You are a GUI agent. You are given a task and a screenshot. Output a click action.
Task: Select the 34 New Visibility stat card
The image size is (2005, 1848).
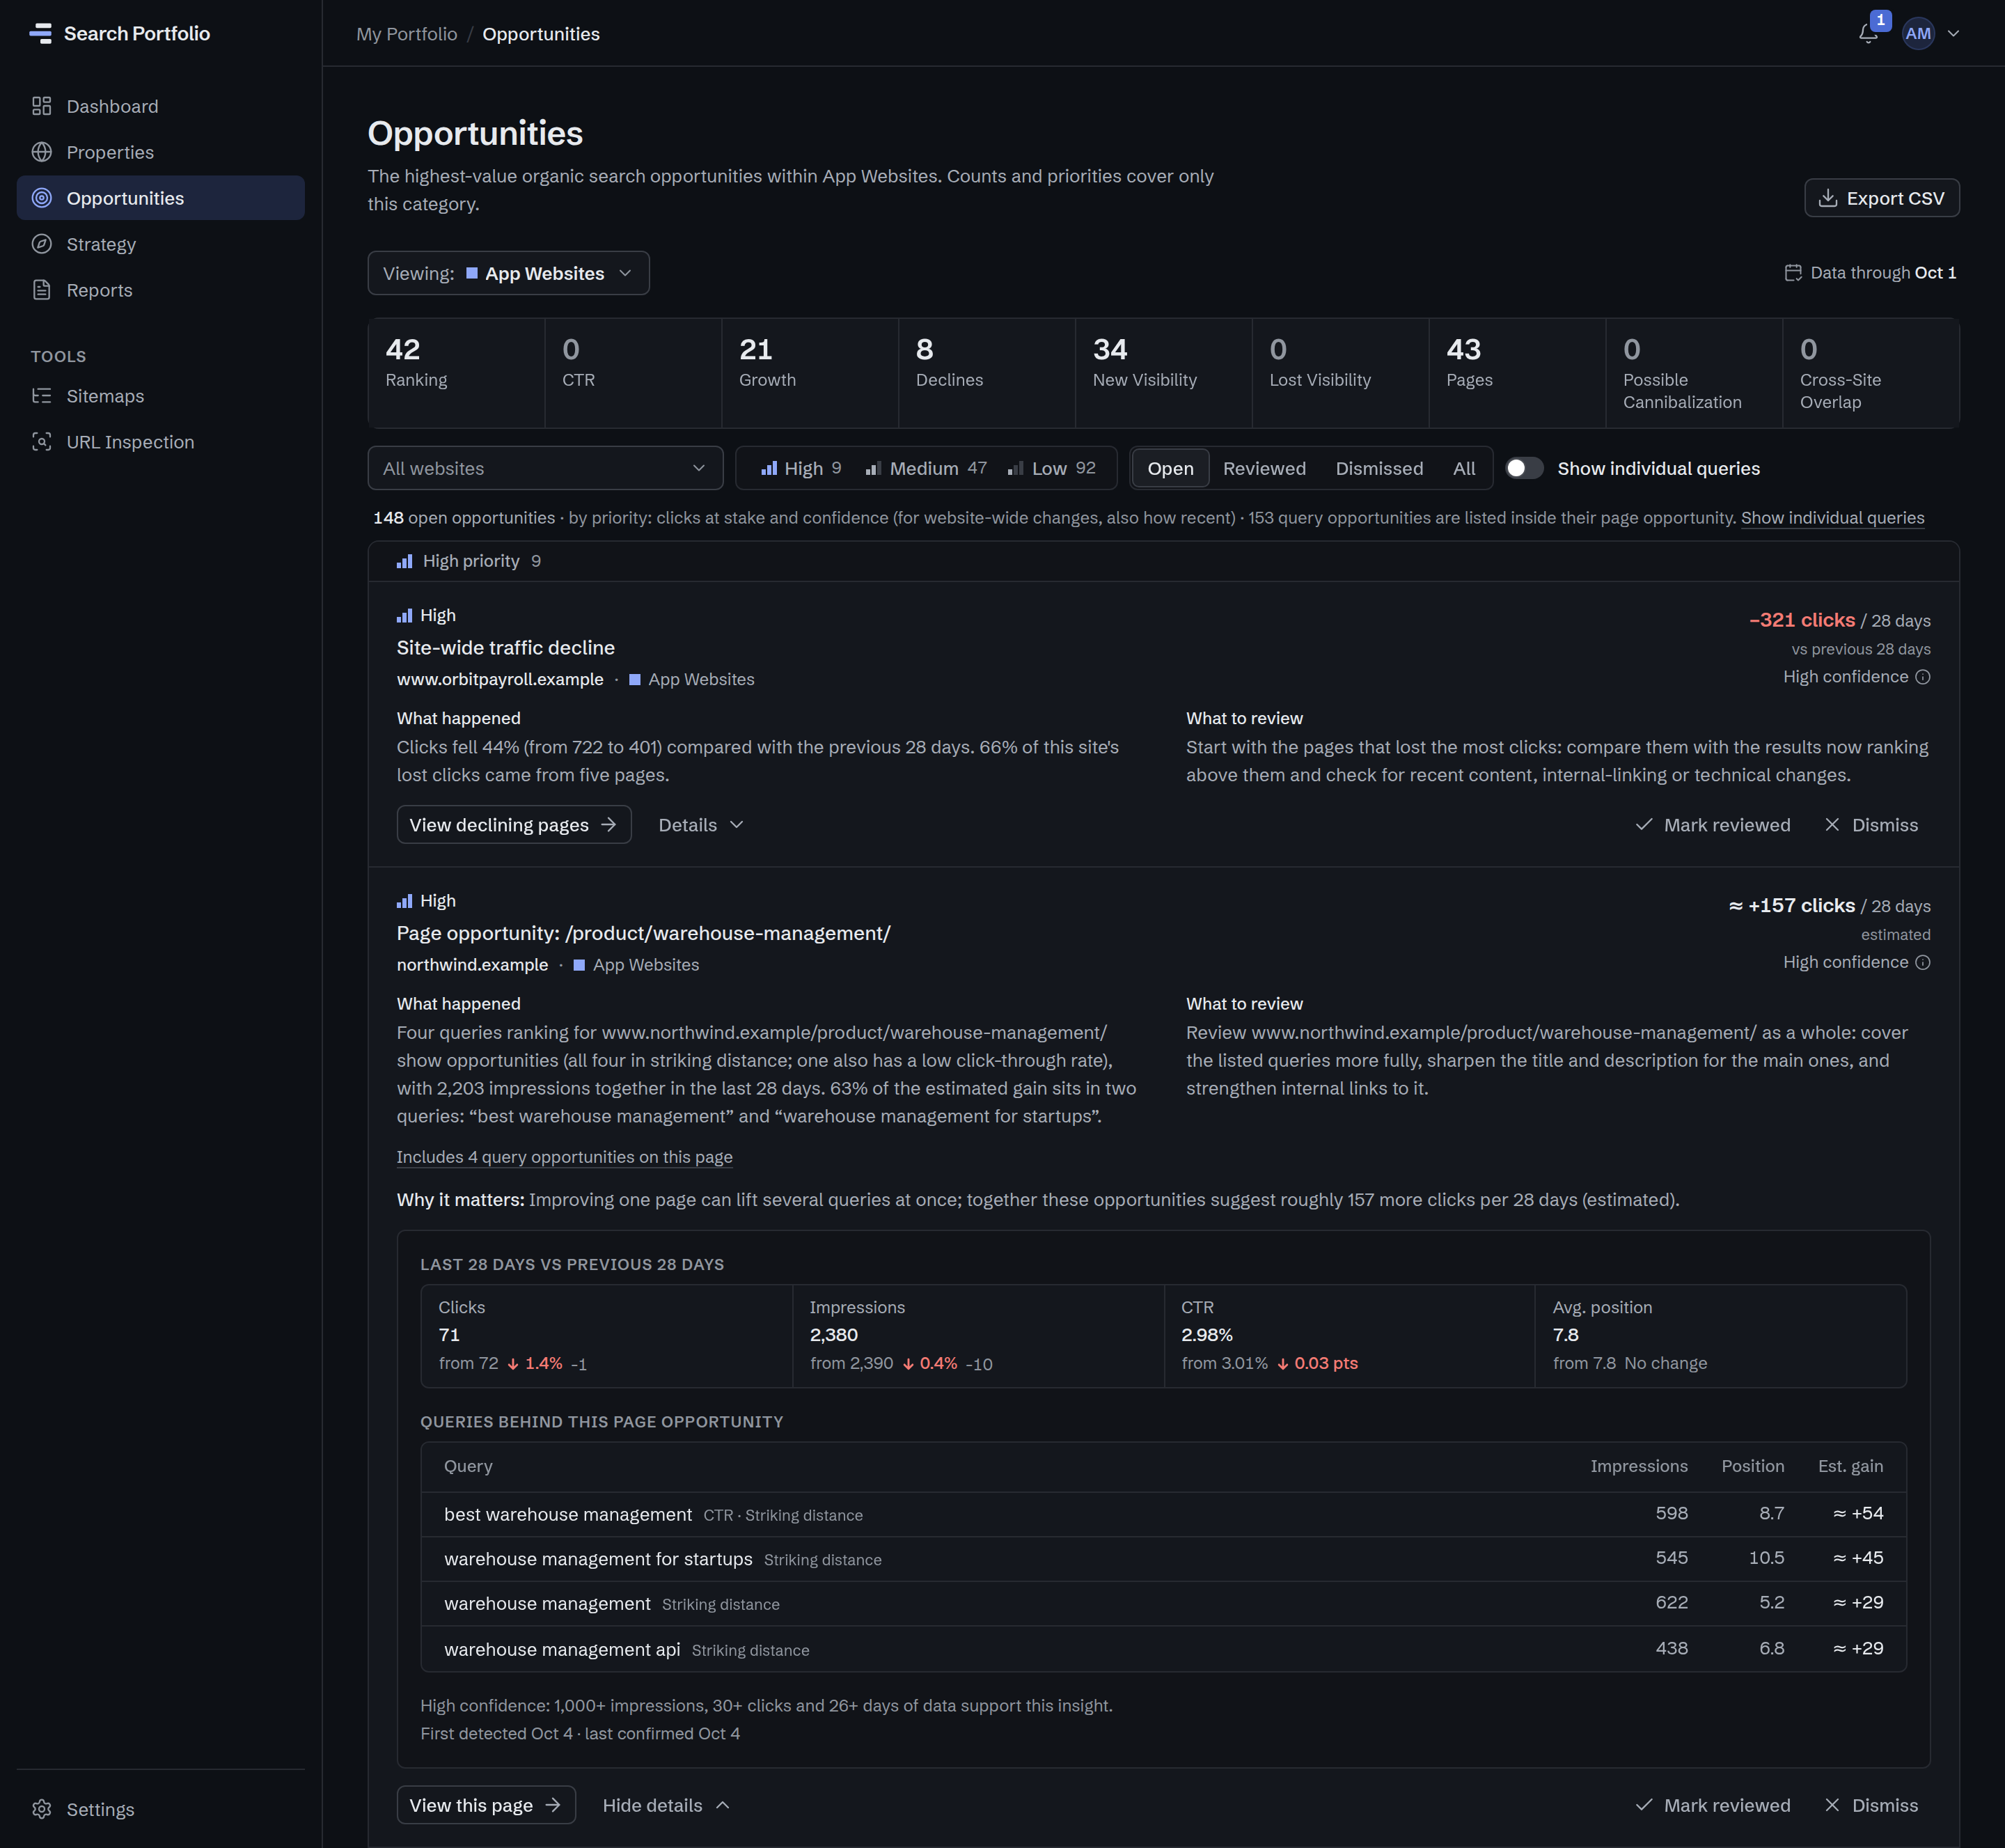[x=1163, y=373]
